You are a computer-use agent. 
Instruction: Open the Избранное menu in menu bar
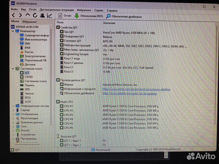click(x=84, y=10)
